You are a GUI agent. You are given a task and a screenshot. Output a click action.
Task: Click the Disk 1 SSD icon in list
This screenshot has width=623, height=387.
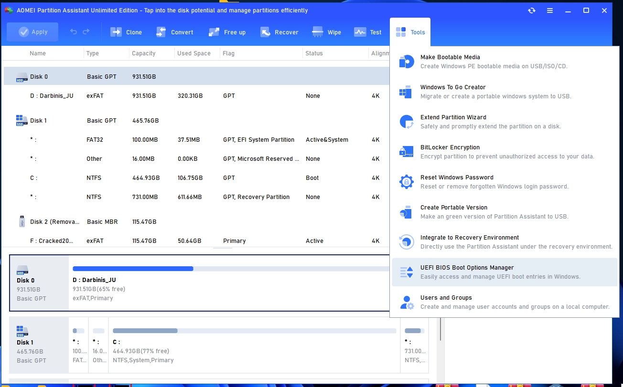pyautogui.click(x=22, y=120)
